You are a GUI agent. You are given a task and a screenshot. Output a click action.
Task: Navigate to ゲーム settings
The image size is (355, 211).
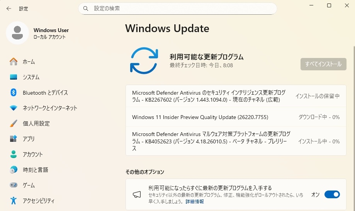29,185
